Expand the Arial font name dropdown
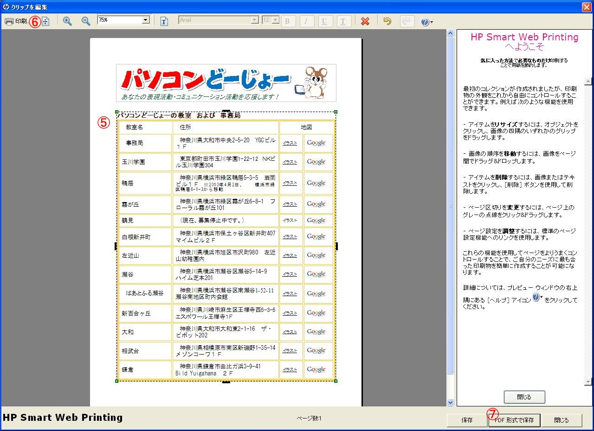This screenshot has width=594, height=431. pyautogui.click(x=254, y=20)
